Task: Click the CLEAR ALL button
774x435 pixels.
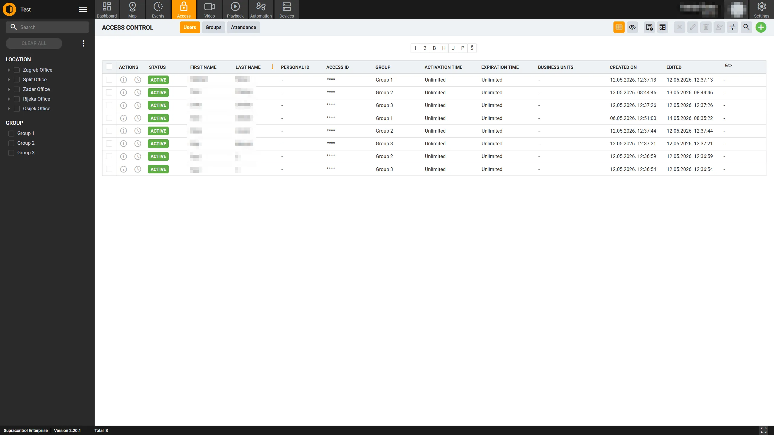Action: [x=34, y=43]
